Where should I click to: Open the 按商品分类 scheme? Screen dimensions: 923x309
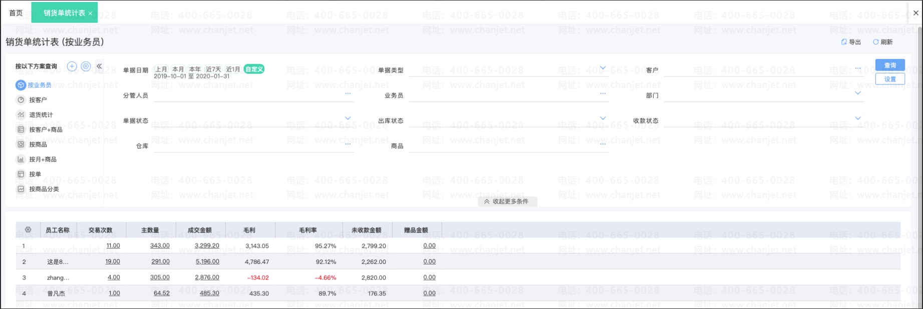(x=39, y=189)
